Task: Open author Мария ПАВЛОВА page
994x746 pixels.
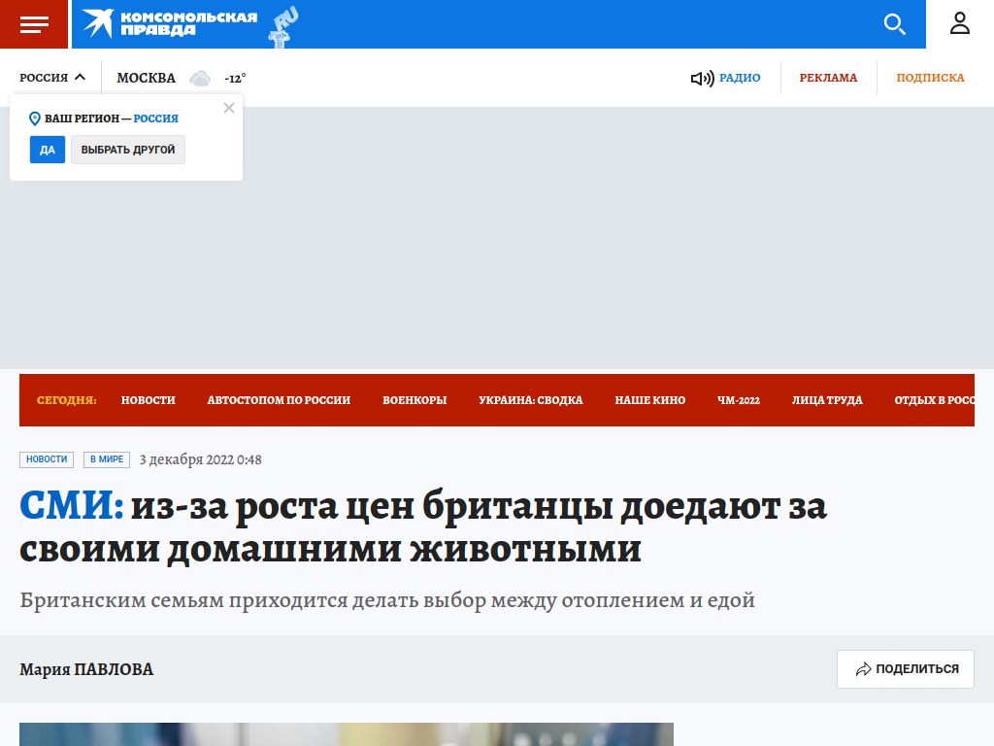Action: pyautogui.click(x=86, y=669)
